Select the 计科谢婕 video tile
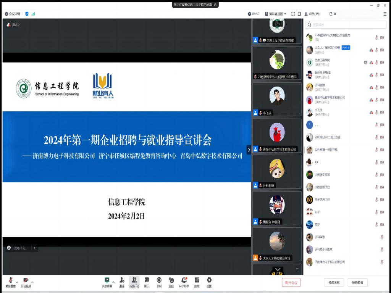 pyautogui.click(x=277, y=172)
